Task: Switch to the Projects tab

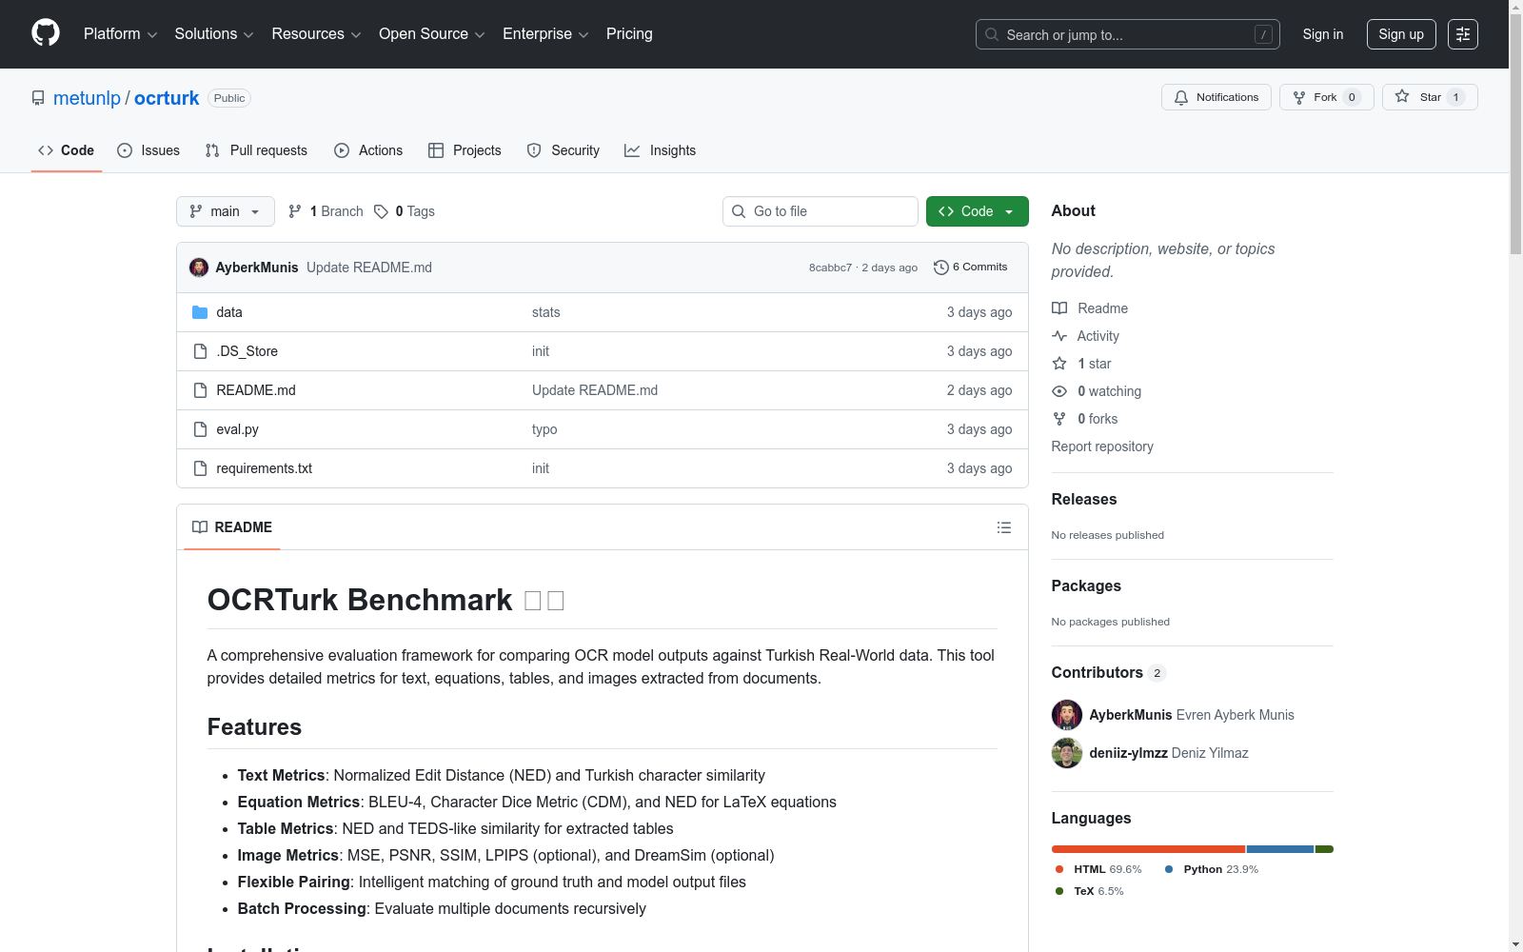Action: tap(465, 150)
